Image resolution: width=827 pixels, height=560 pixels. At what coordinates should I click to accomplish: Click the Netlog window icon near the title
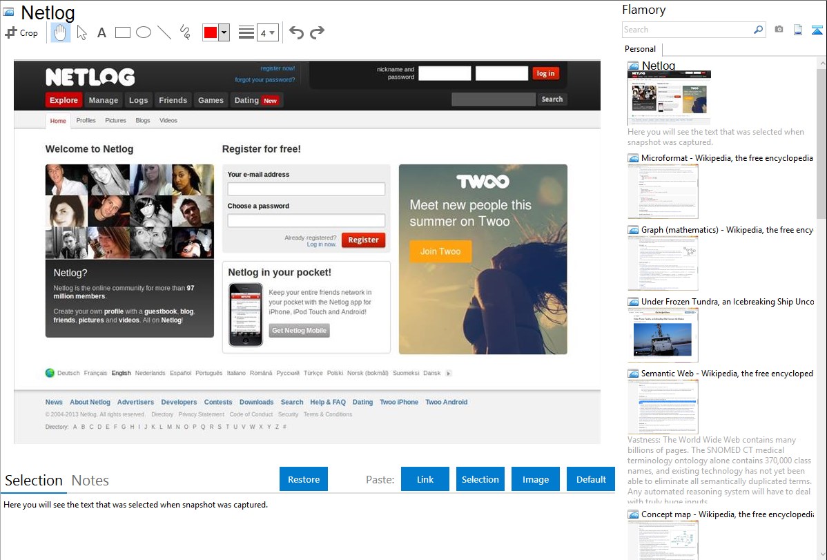tap(8, 11)
